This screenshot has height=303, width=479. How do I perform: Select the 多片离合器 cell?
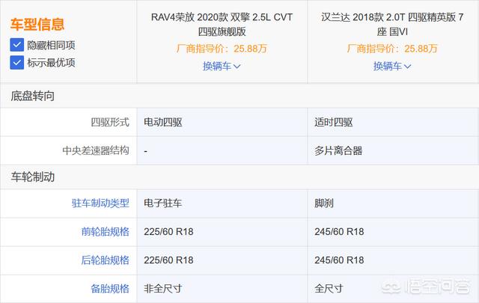coord(338,150)
